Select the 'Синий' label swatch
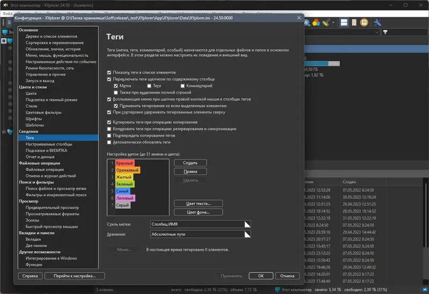The width and height of the screenshot is (429, 294). (122, 191)
